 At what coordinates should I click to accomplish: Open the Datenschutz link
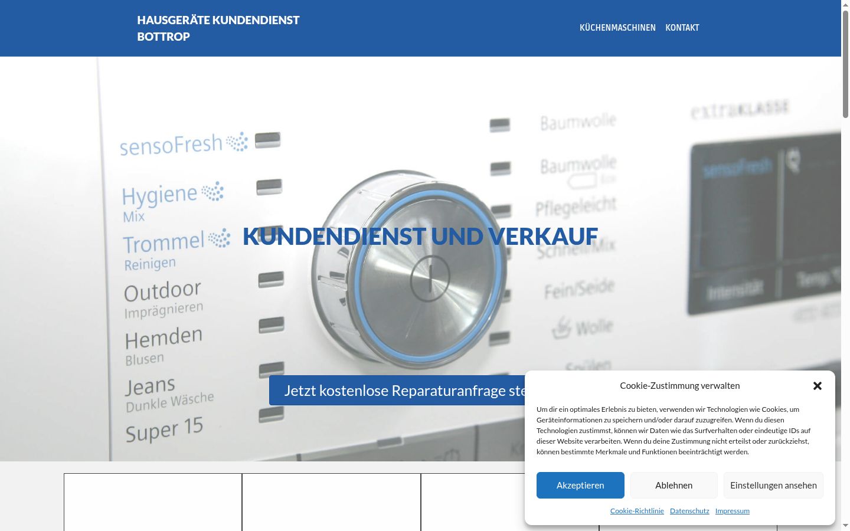689,511
